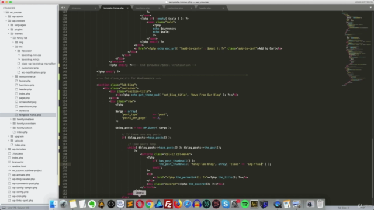
Task: Close the customizer.php tab
Action: 191,8
